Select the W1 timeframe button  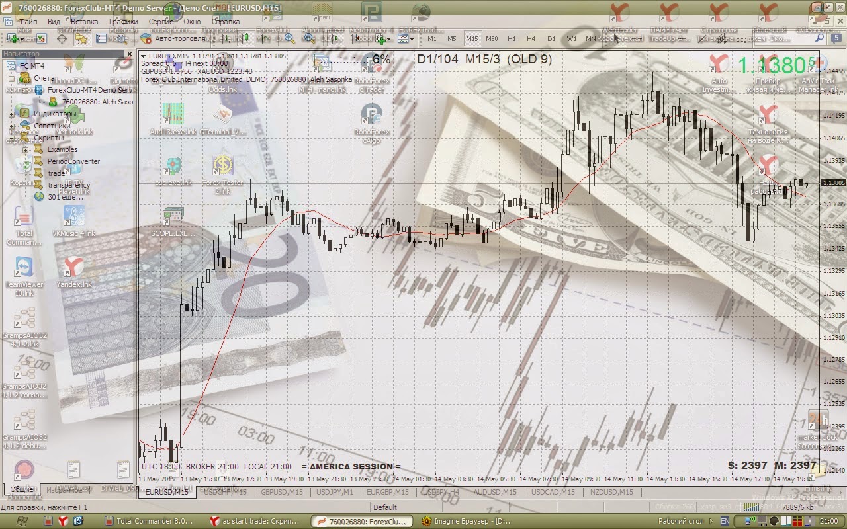pyautogui.click(x=572, y=39)
